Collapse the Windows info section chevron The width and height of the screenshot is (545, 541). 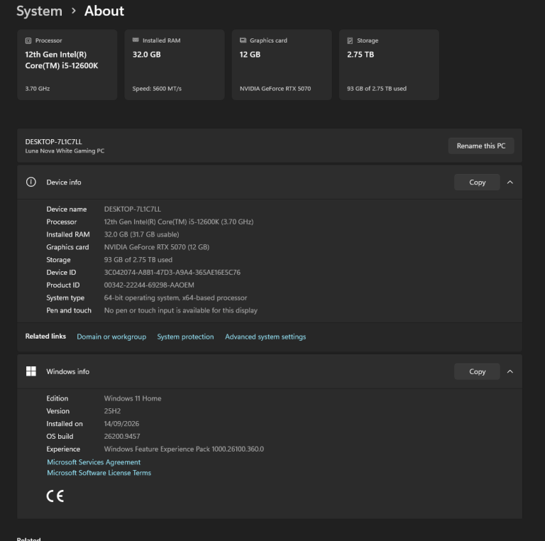pyautogui.click(x=510, y=371)
